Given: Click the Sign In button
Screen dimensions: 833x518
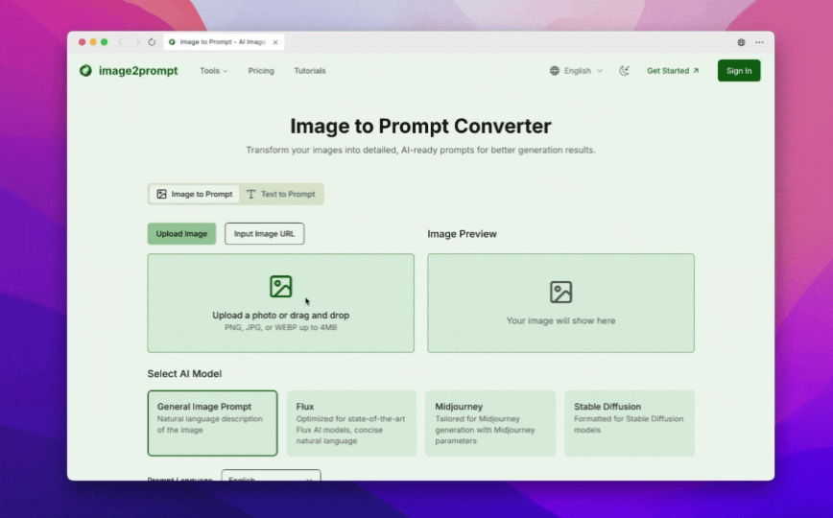Looking at the screenshot, I should pos(739,71).
